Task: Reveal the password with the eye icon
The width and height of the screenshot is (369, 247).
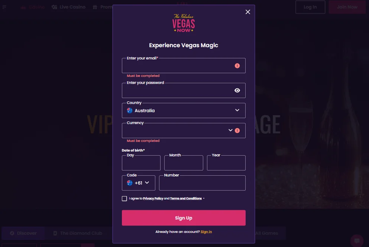Action: click(237, 90)
